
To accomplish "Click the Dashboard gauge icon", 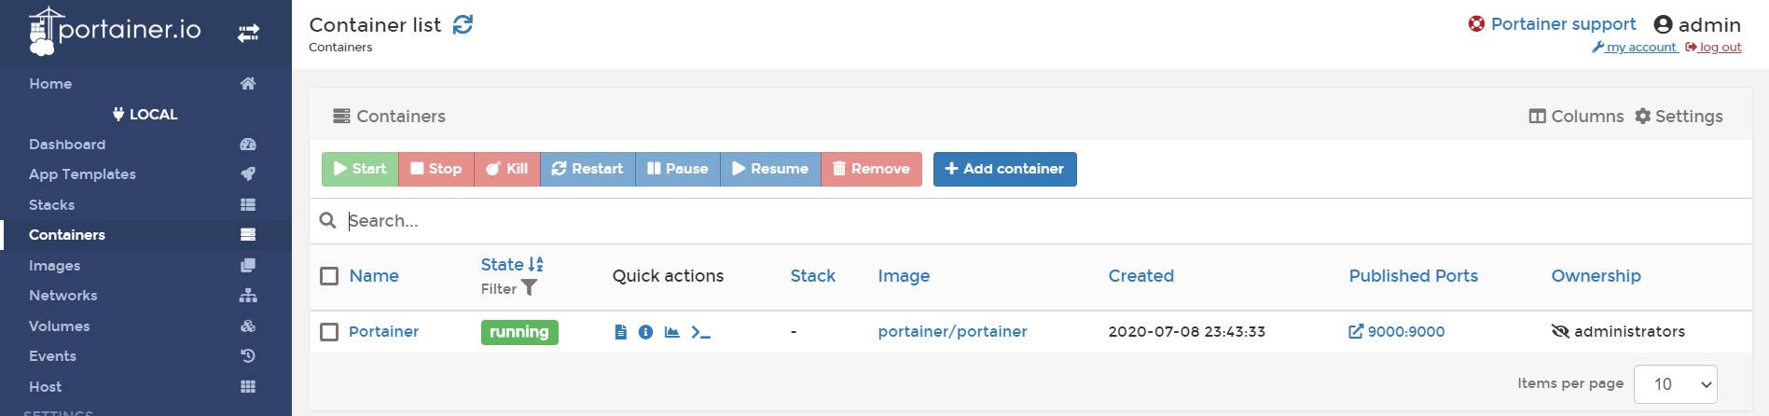I will (248, 145).
